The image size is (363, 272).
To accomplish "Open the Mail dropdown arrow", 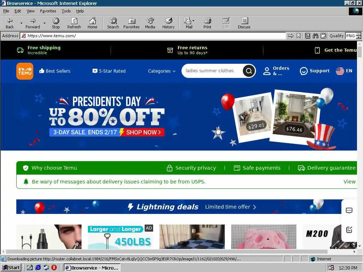I will 193,21.
